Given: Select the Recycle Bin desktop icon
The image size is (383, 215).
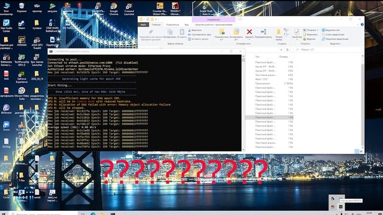Looking at the screenshot, I should (x=22, y=8).
